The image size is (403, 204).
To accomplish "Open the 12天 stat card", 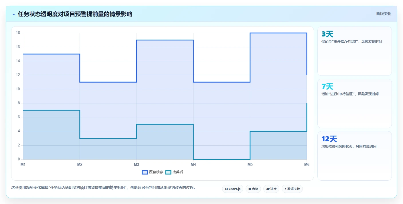I will pyautogui.click(x=355, y=156).
